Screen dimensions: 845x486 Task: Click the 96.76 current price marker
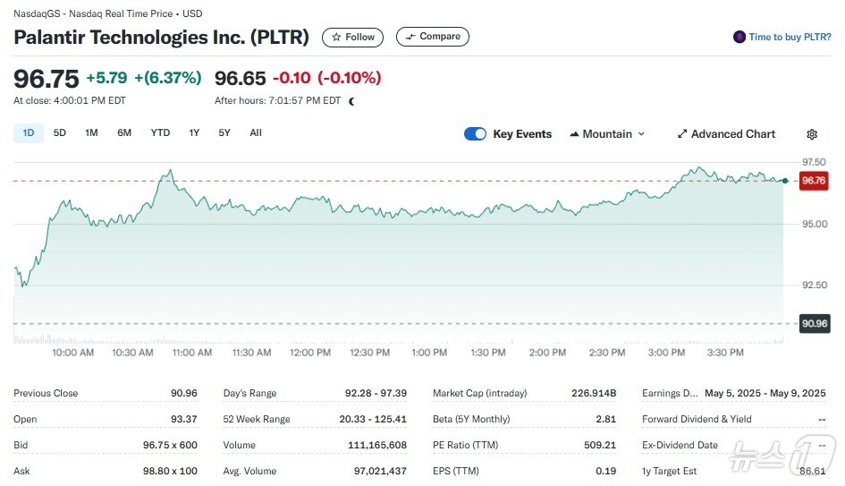point(814,181)
